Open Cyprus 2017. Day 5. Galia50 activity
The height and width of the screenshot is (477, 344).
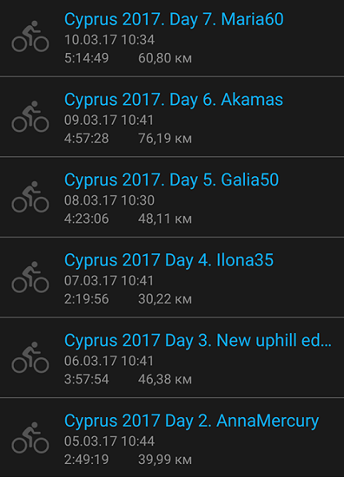pos(171,180)
